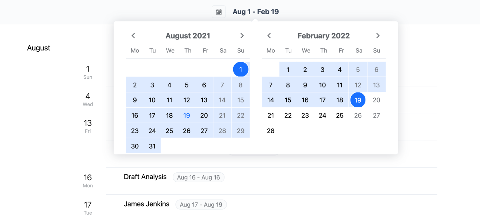Select August 1 start date circle

[241, 70]
